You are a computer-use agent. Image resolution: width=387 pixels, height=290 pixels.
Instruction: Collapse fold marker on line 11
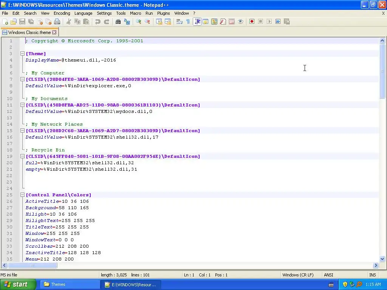(x=22, y=105)
